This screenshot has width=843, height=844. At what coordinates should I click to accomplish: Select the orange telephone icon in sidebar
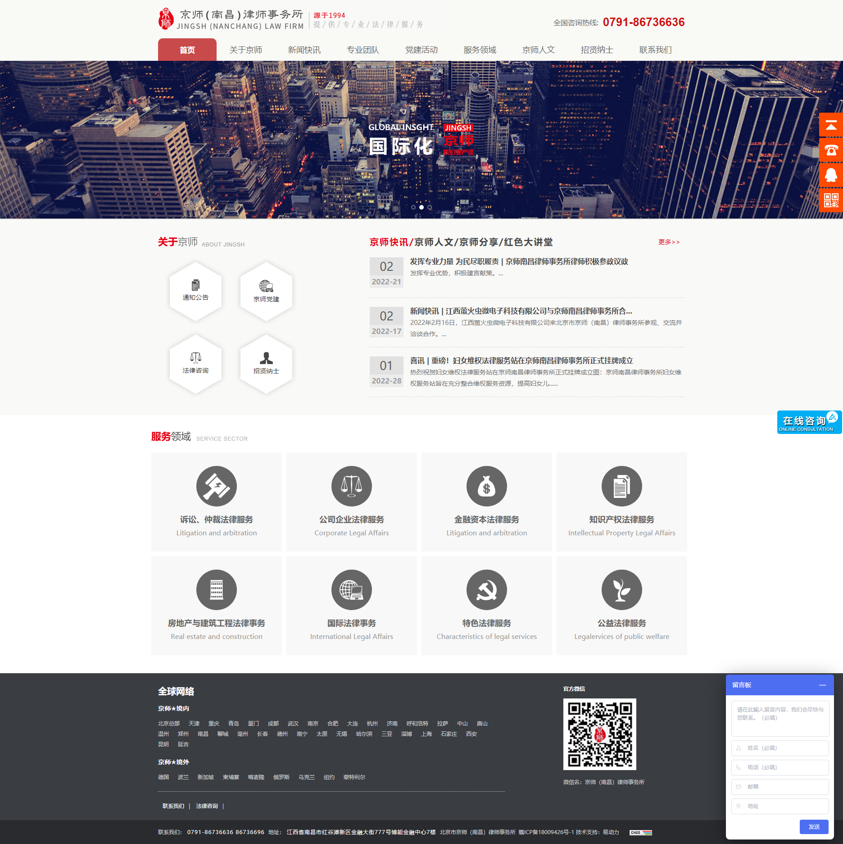tap(830, 151)
